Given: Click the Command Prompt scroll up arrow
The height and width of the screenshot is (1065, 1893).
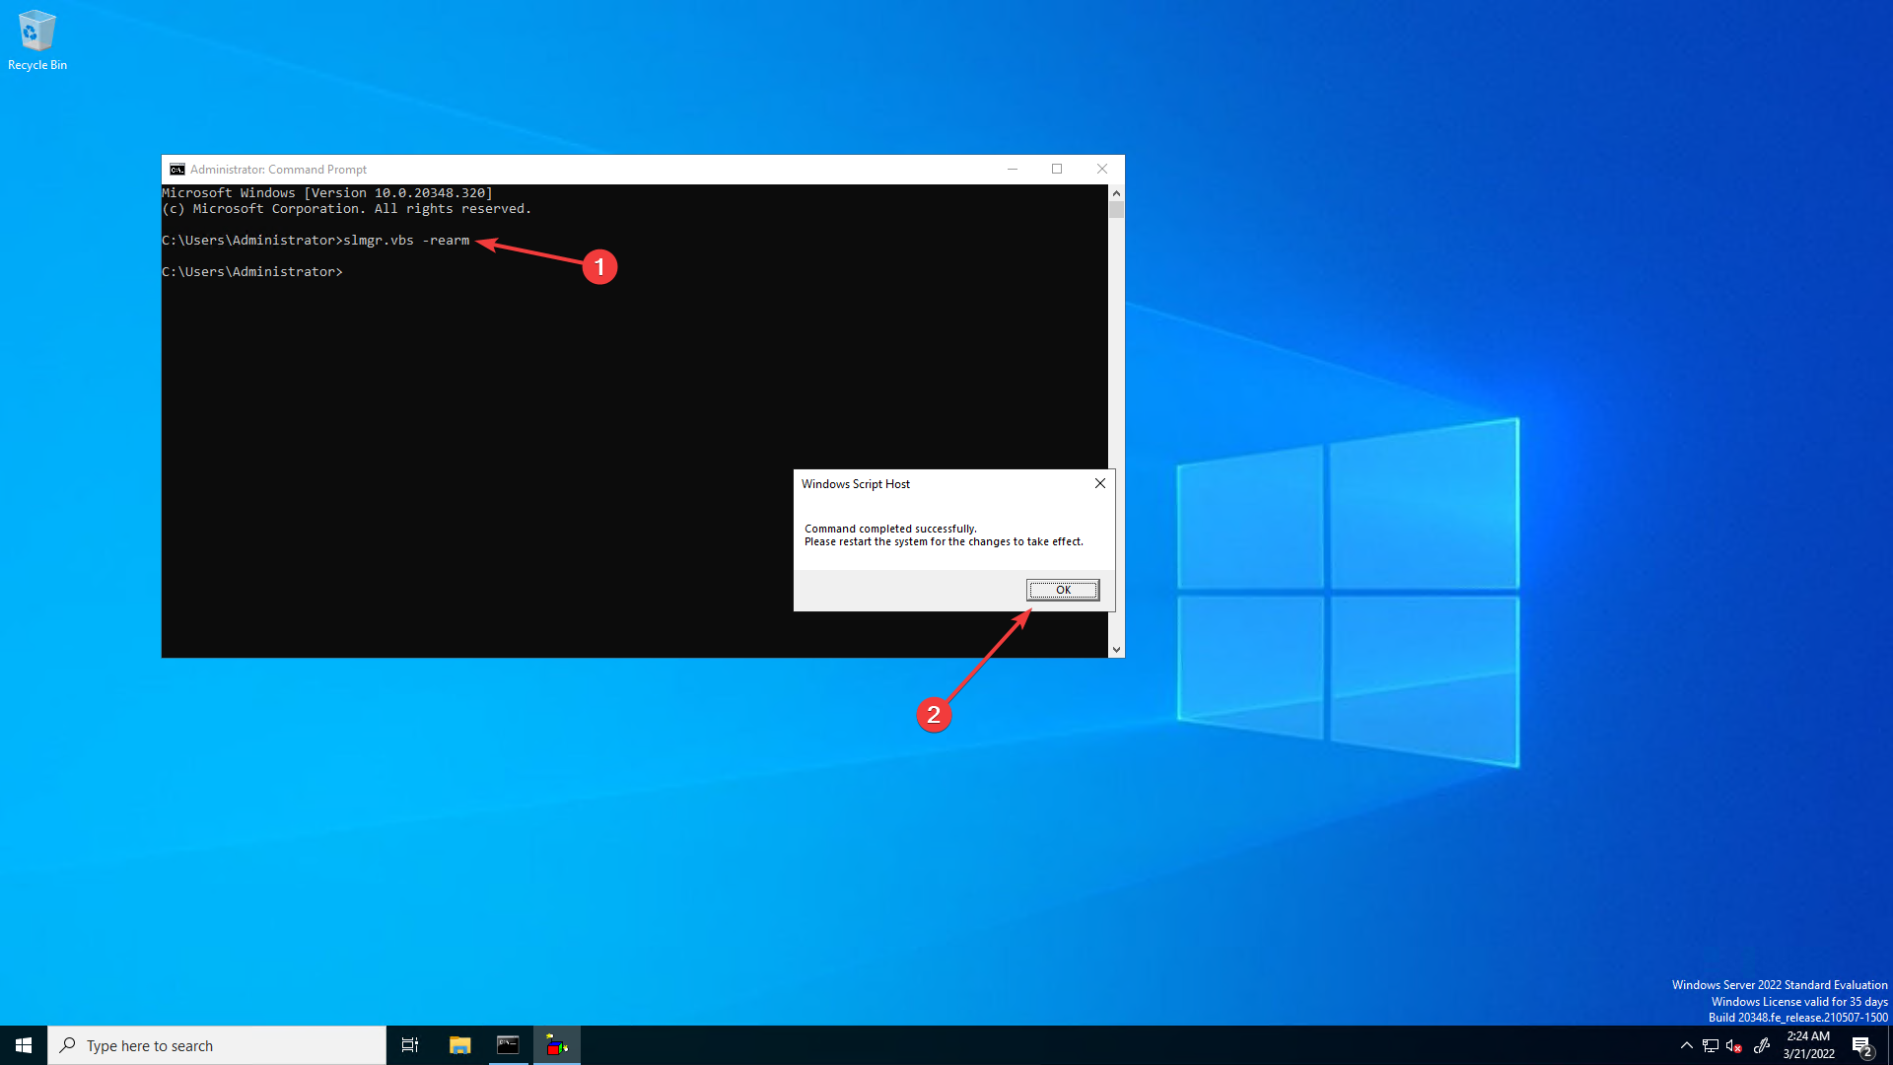Looking at the screenshot, I should coord(1116,193).
